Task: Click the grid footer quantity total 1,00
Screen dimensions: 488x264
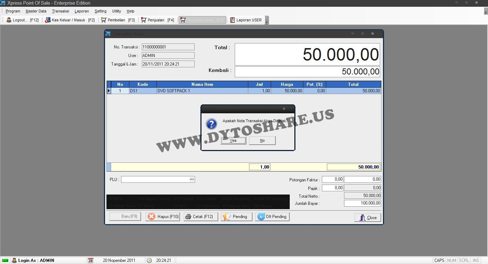Action: 260,167
